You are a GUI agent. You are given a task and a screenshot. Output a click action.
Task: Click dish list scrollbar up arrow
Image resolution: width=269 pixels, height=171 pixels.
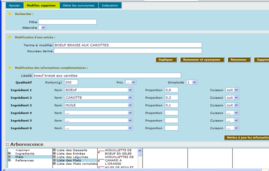(139, 151)
